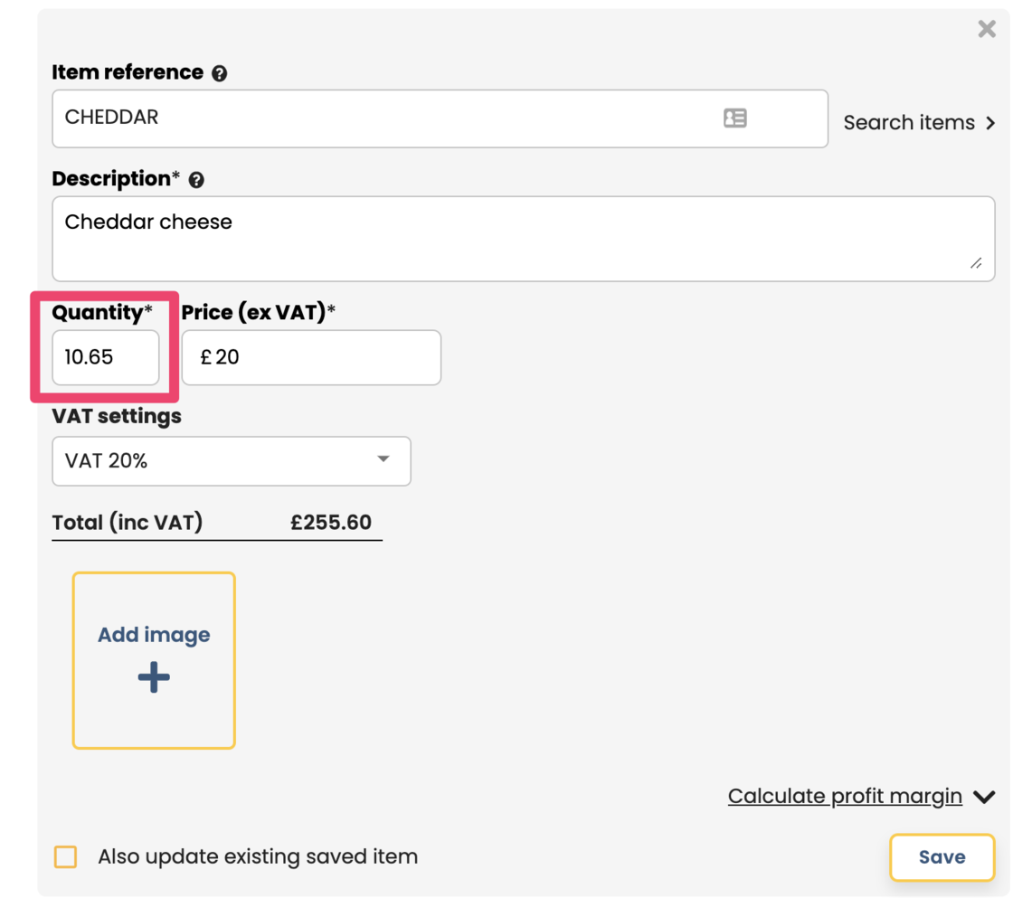The height and width of the screenshot is (898, 1013).
Task: Close the item dialog with the X
Action: pos(986,29)
